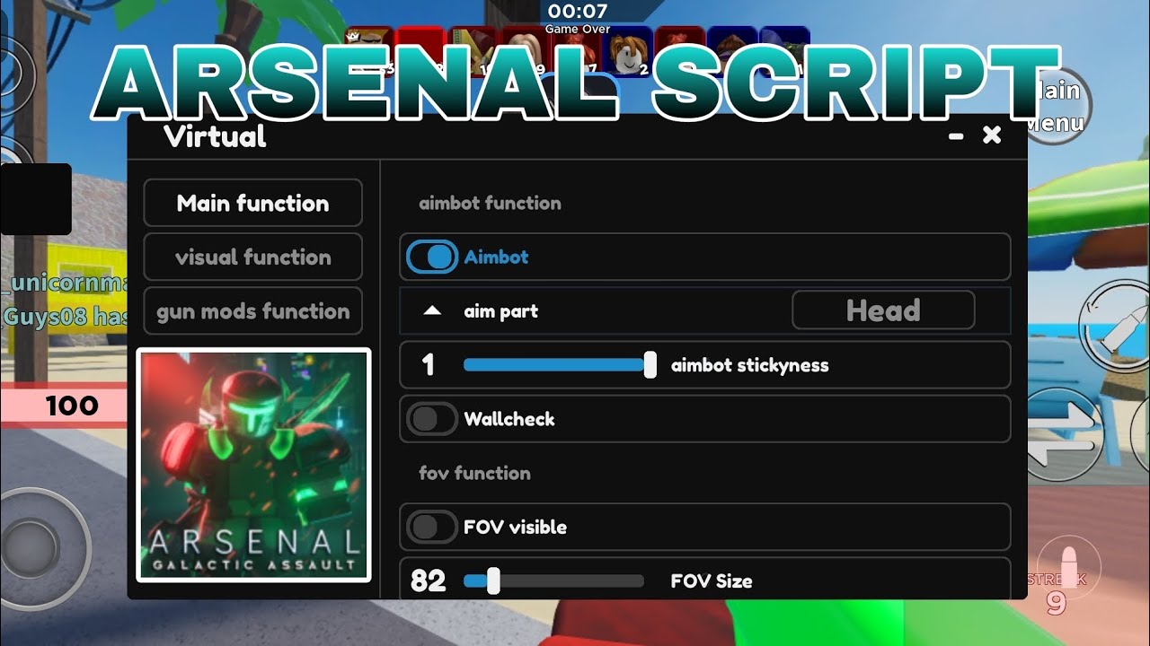Switch to visual function tab
Image resolution: width=1150 pixels, height=646 pixels.
252,257
